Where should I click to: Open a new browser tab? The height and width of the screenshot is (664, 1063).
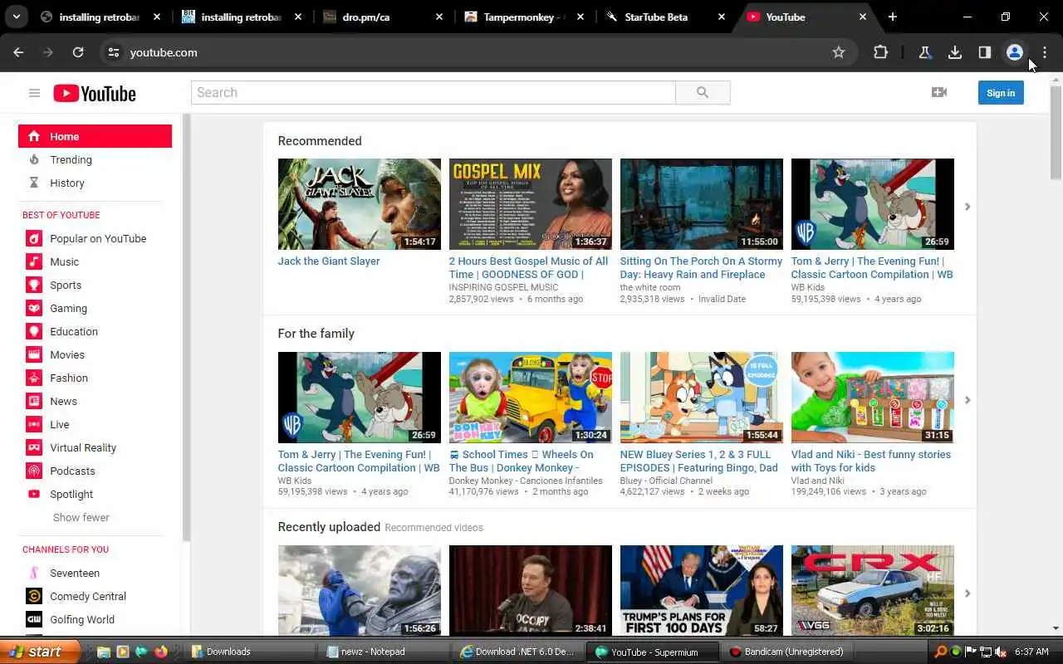tap(893, 17)
